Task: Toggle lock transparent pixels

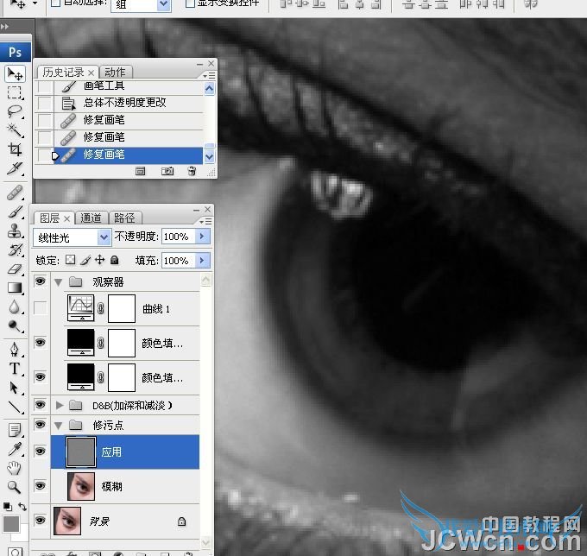Action: [71, 260]
